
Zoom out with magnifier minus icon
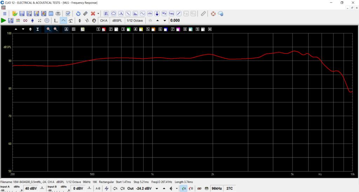56,29
